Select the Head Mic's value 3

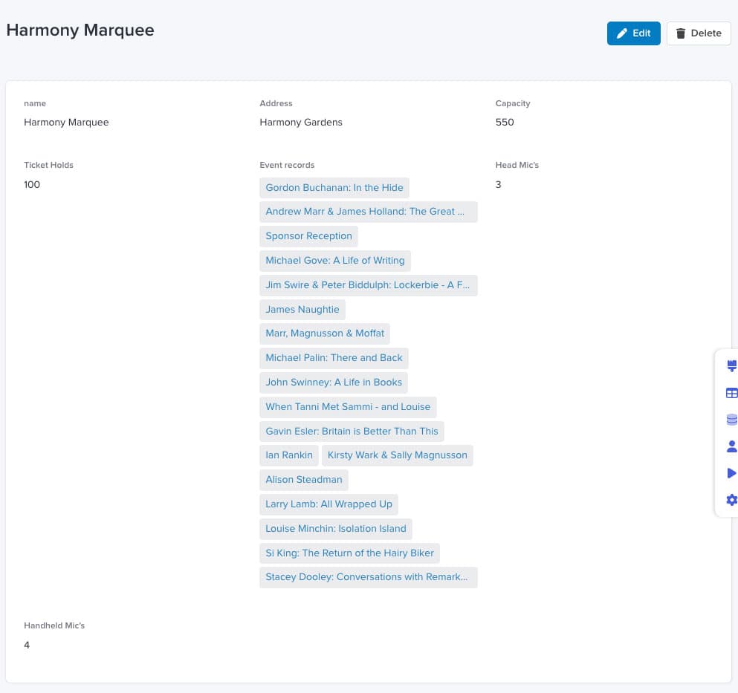click(499, 184)
